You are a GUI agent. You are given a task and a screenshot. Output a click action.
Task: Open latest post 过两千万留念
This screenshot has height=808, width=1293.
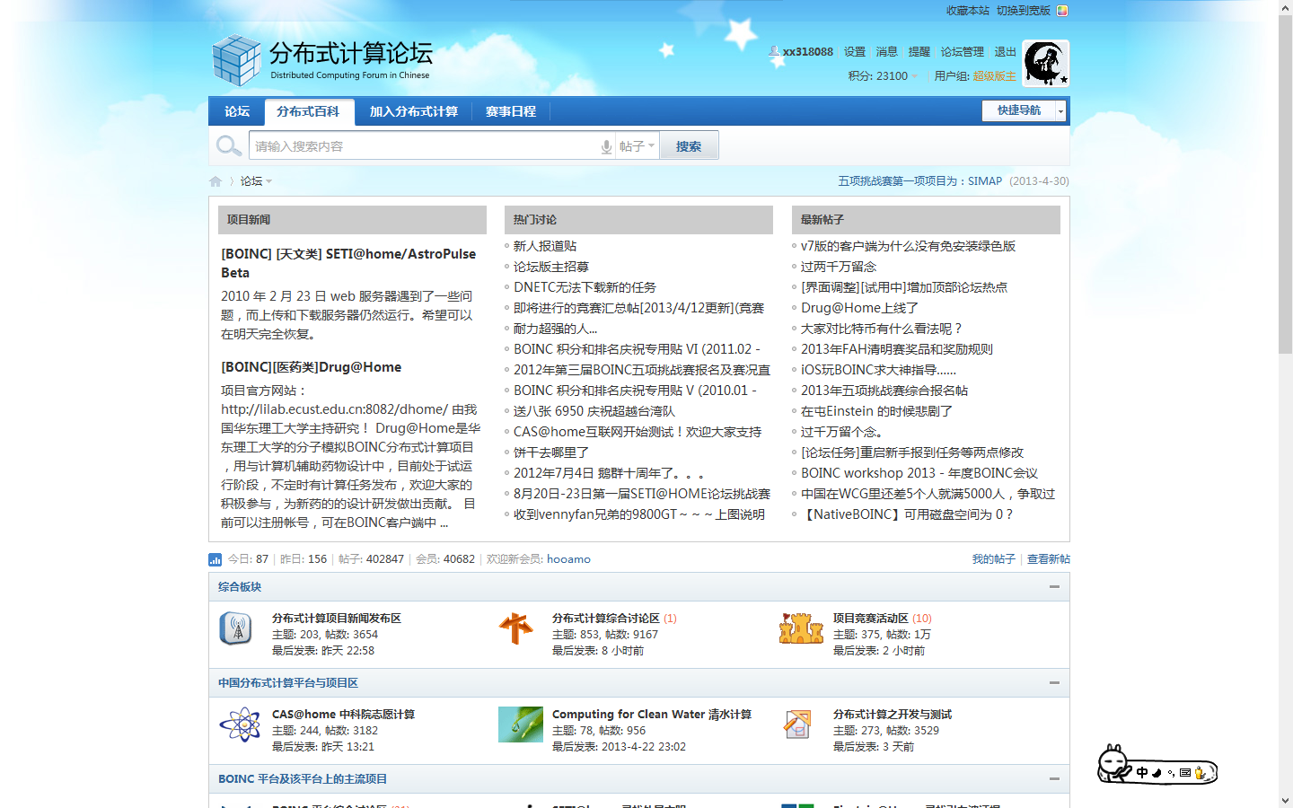coord(839,267)
